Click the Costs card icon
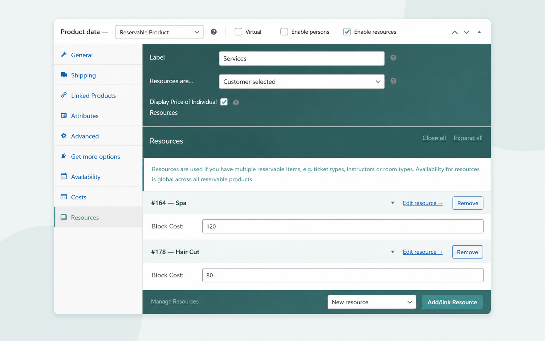This screenshot has width=545, height=341. point(64,197)
